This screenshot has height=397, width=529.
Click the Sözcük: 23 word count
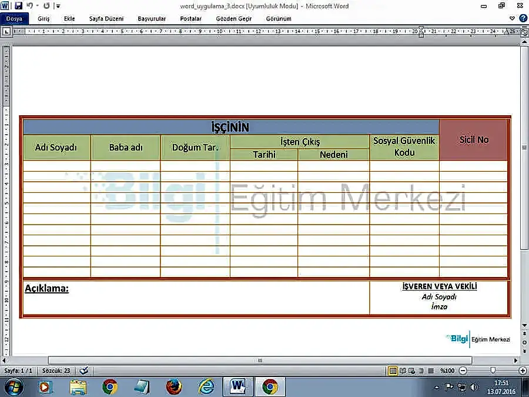coord(56,371)
